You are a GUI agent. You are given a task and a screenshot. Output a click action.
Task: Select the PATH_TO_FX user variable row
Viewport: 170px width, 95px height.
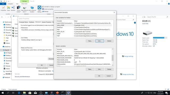(84, 32)
